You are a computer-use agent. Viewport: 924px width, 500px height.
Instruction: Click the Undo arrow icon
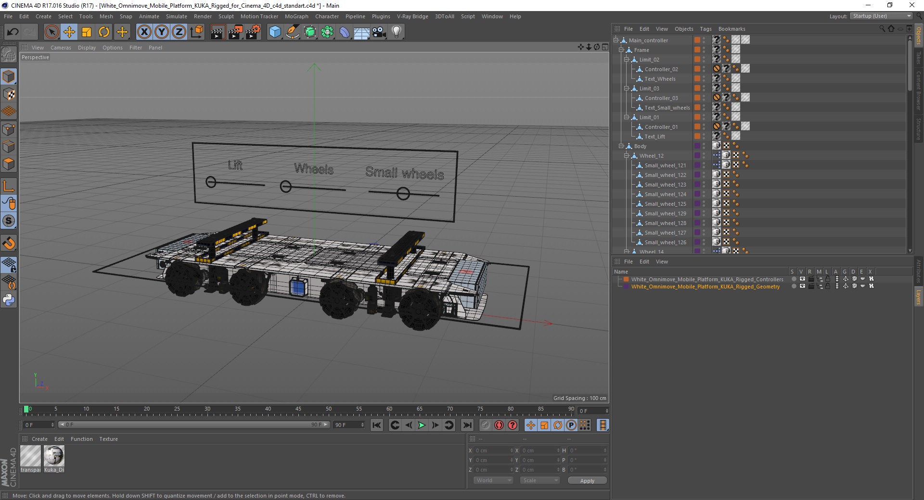[x=13, y=32]
